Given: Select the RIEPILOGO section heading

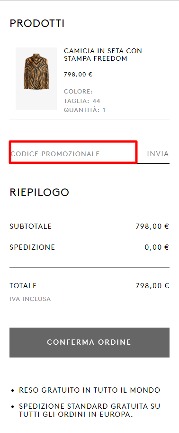Looking at the screenshot, I should click(39, 192).
